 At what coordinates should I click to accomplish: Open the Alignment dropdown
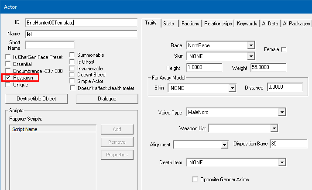tap(224, 145)
